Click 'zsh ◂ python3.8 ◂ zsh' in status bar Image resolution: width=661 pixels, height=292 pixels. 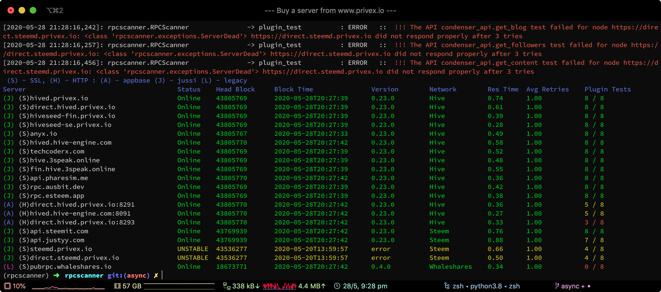486,286
